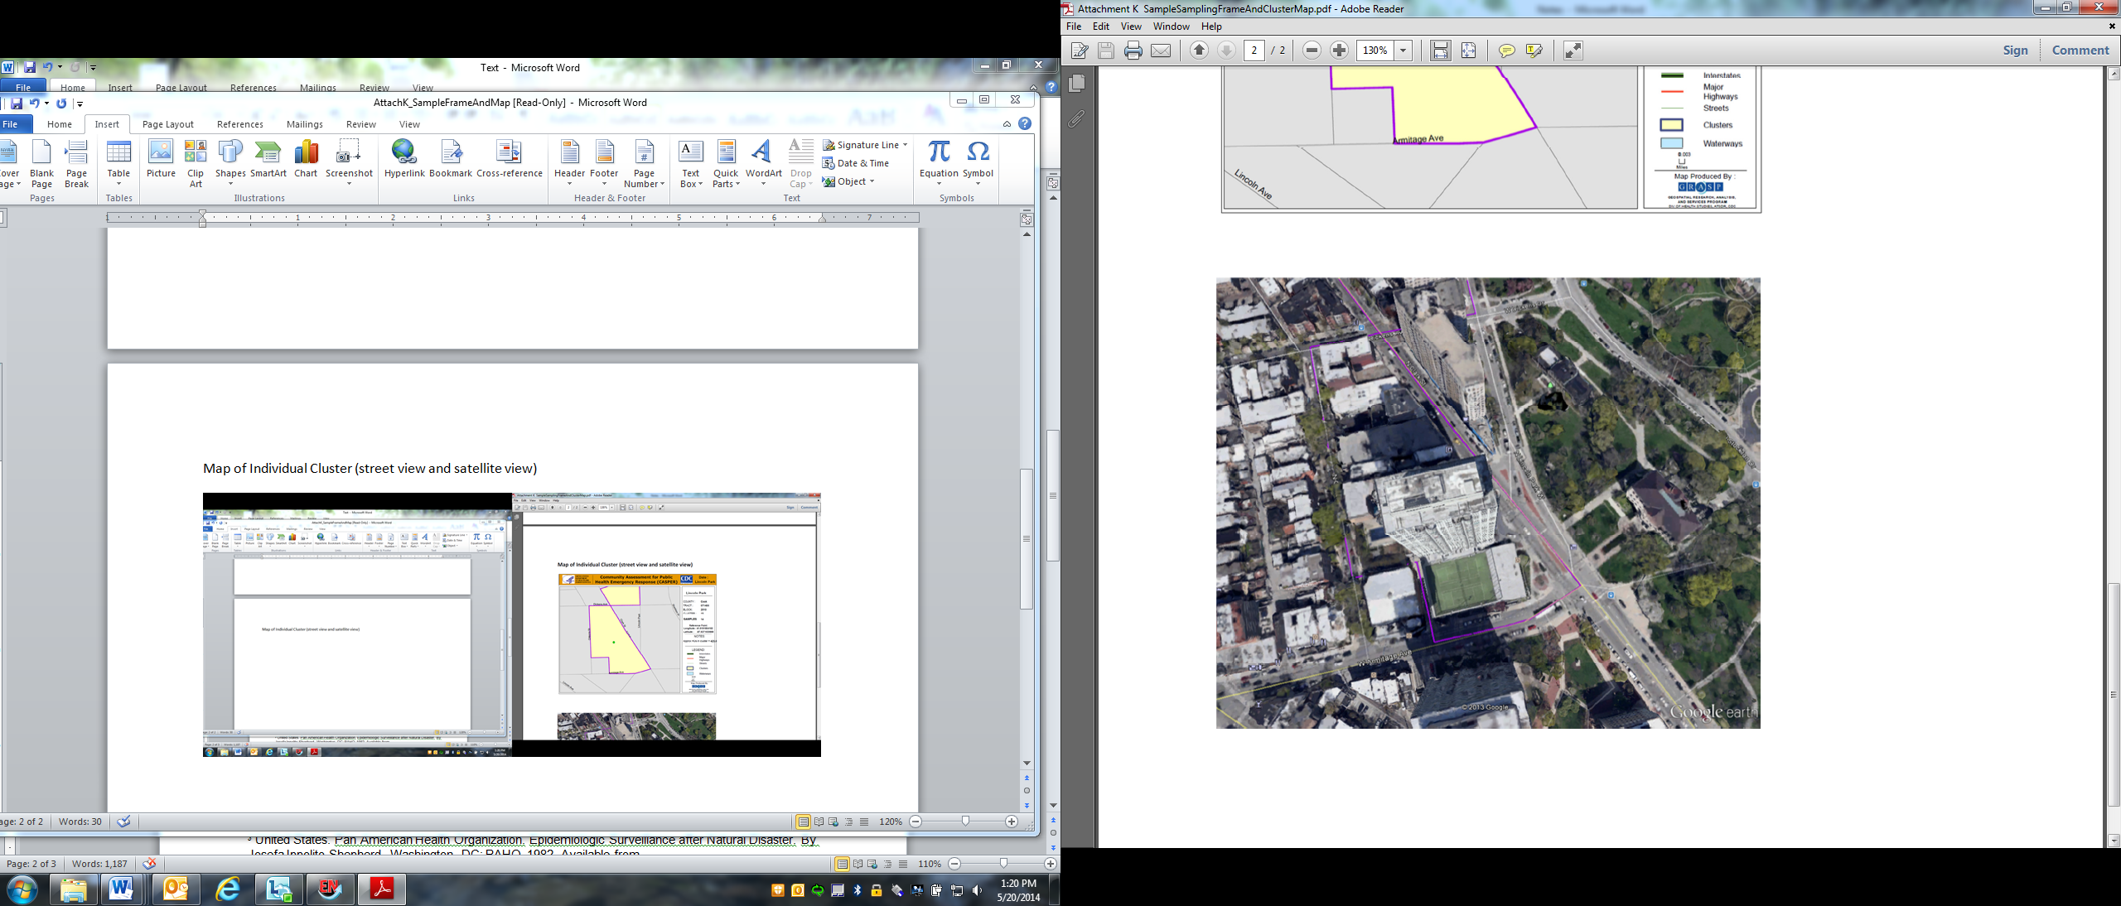
Task: Click the page number field in Reader
Action: (1254, 51)
